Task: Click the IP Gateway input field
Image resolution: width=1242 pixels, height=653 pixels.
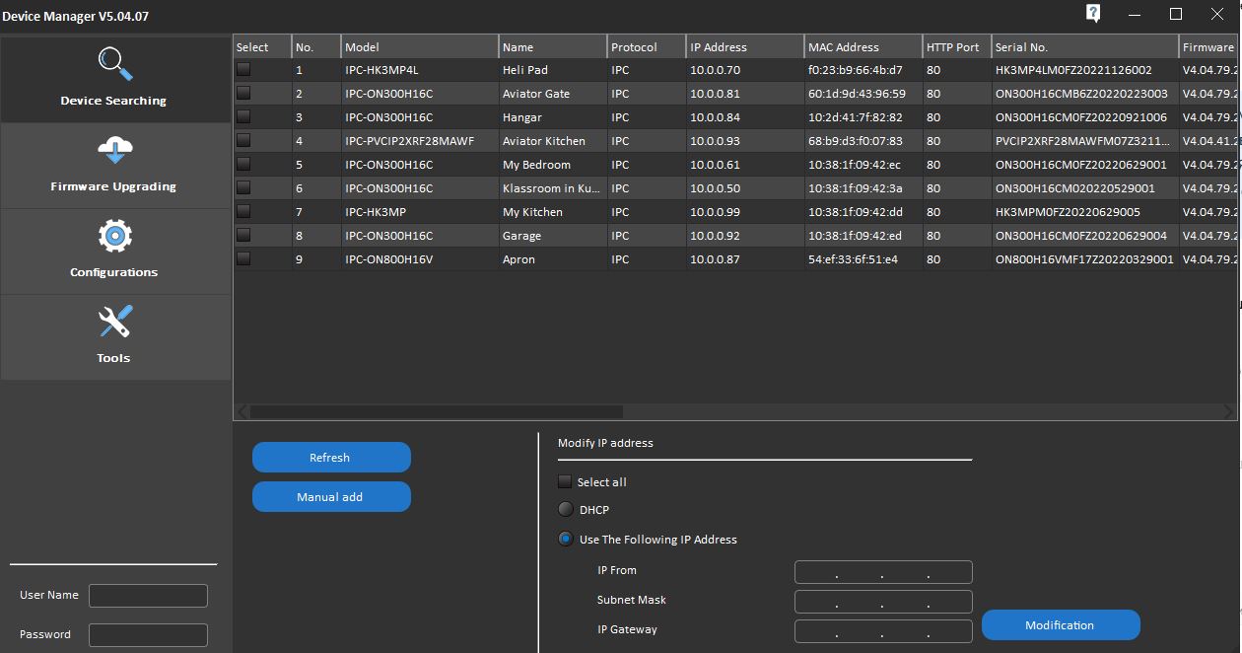Action: pyautogui.click(x=883, y=631)
